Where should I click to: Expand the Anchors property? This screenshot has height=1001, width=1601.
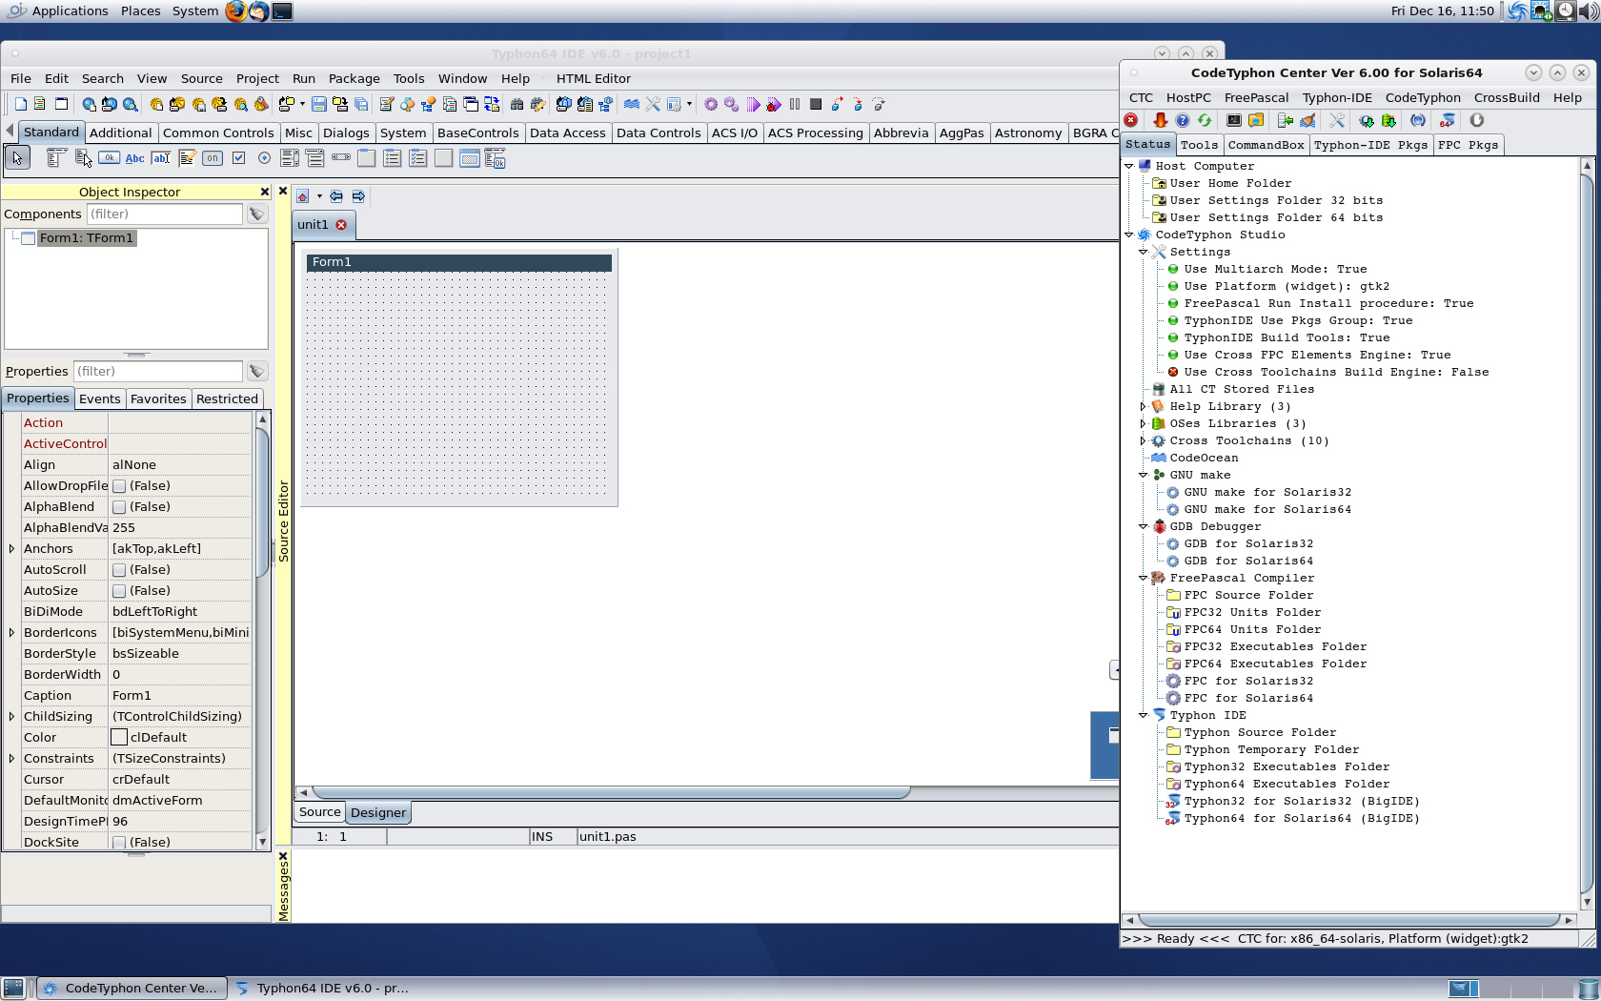11,549
